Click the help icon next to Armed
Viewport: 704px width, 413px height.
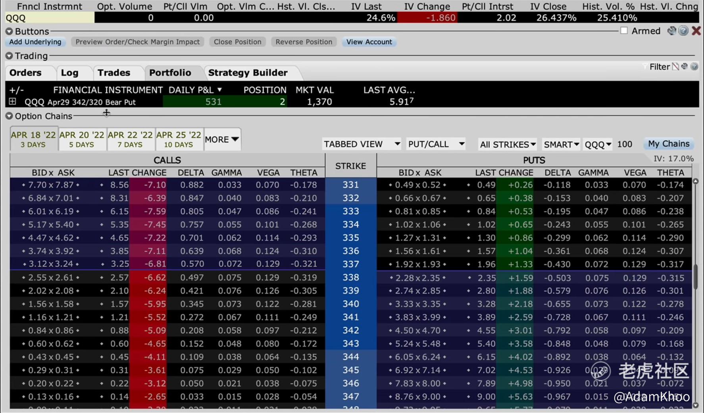[x=683, y=31]
